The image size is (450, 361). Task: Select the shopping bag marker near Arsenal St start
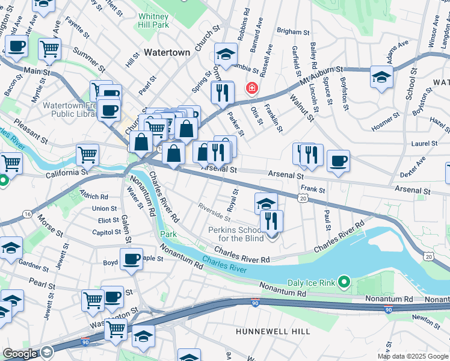(x=173, y=154)
